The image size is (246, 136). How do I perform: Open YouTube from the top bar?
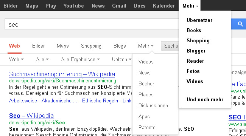pos(73,6)
